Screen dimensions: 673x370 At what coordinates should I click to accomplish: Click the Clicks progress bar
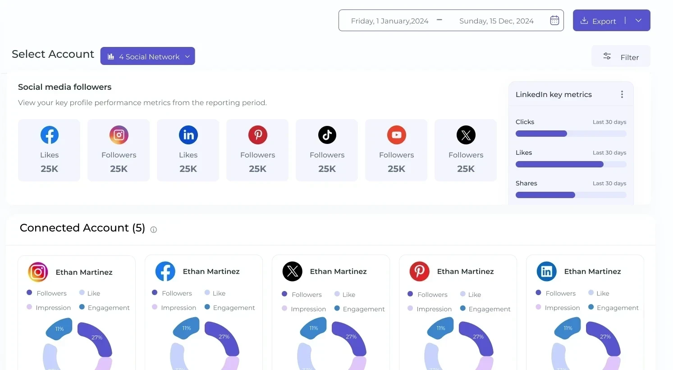pos(571,134)
